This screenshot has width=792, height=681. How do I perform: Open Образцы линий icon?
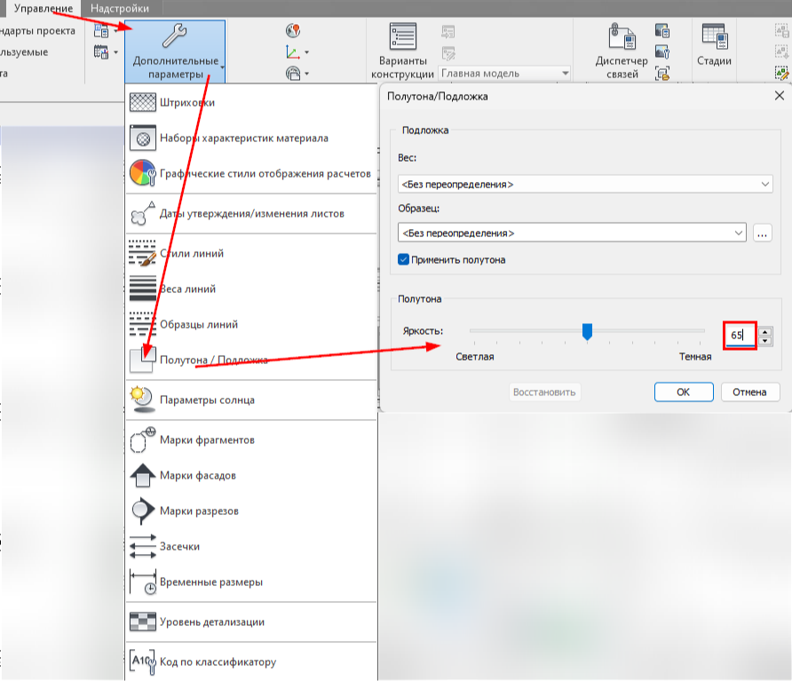143,324
